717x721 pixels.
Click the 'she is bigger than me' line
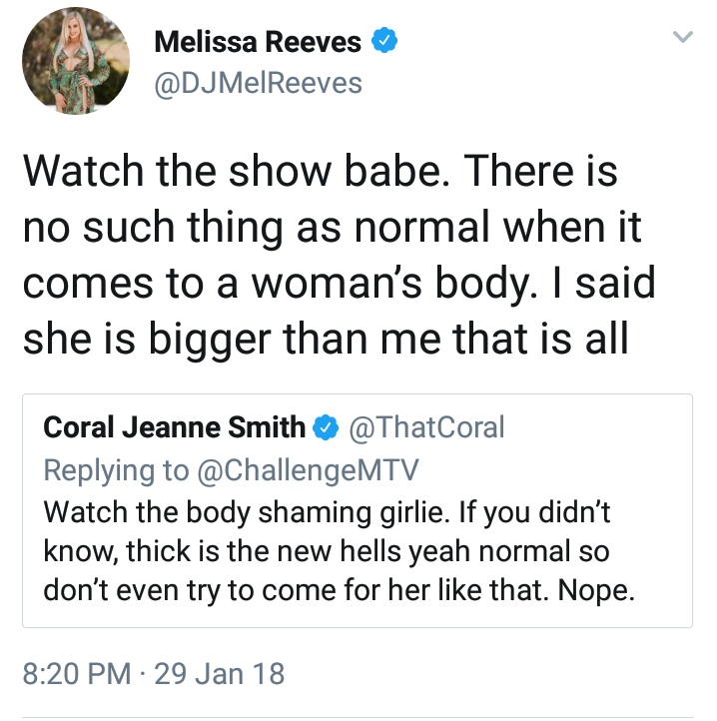coord(326,339)
